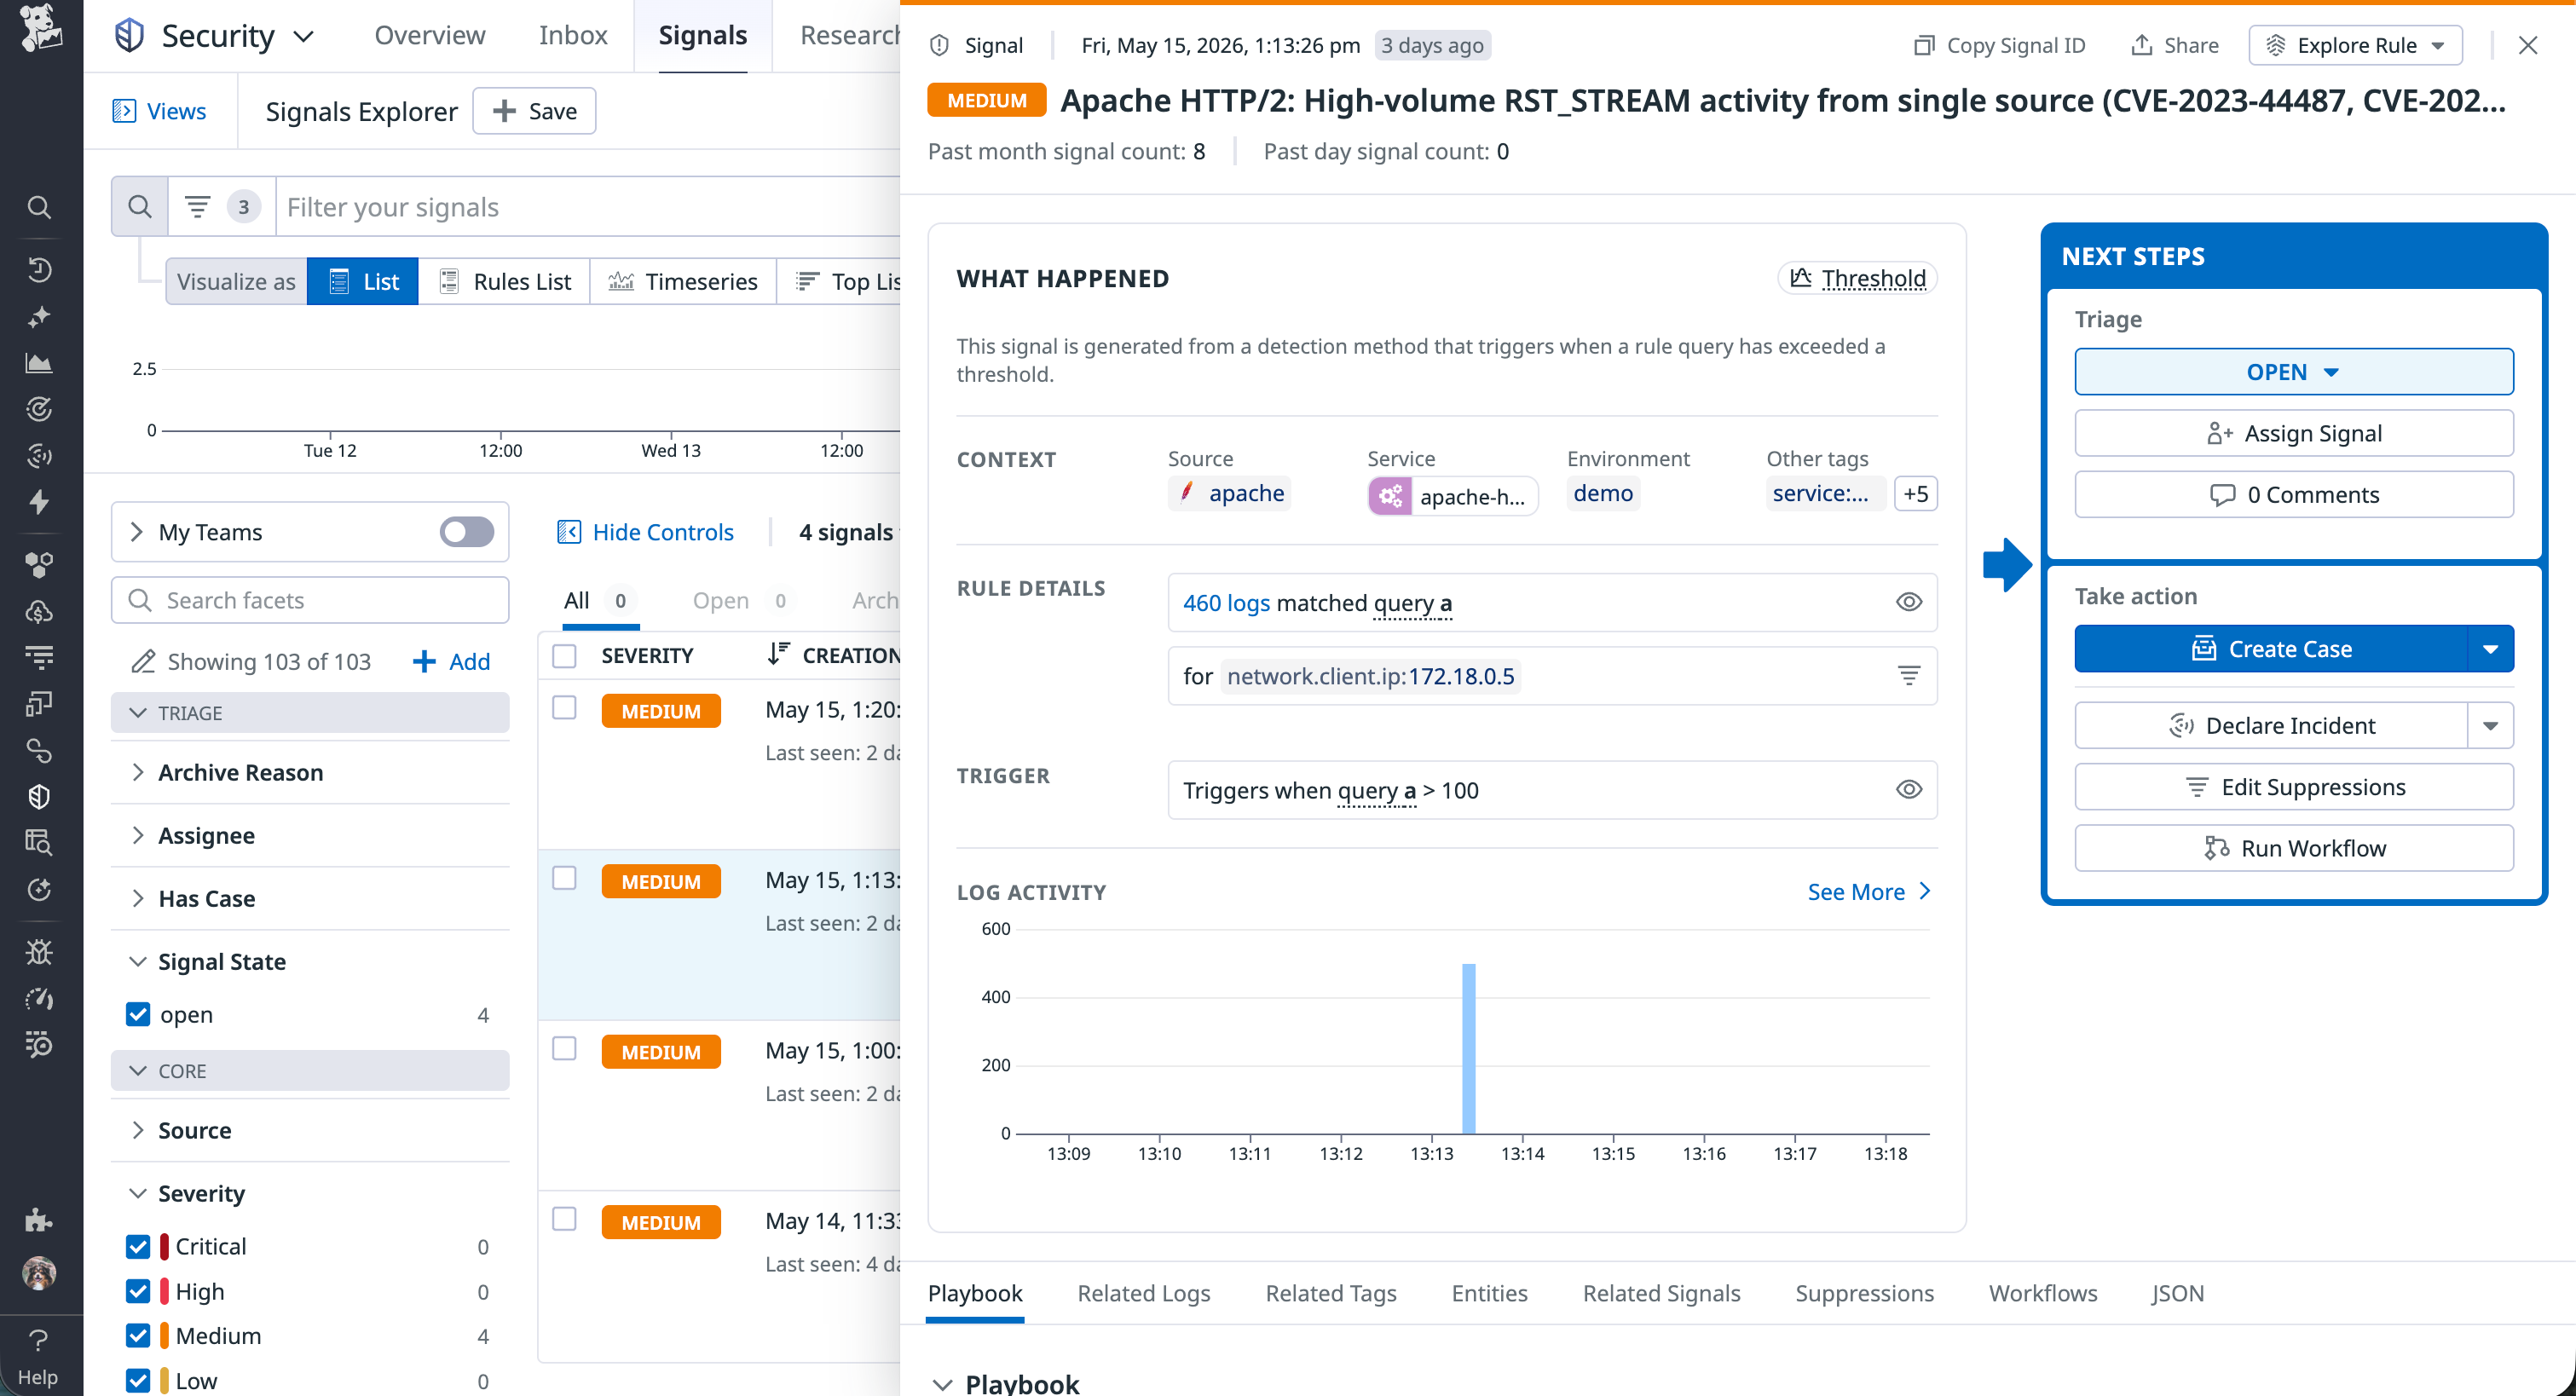Viewport: 2576px width, 1396px height.
Task: Click the sidebar search magnifier icon
Action: click(x=39, y=207)
